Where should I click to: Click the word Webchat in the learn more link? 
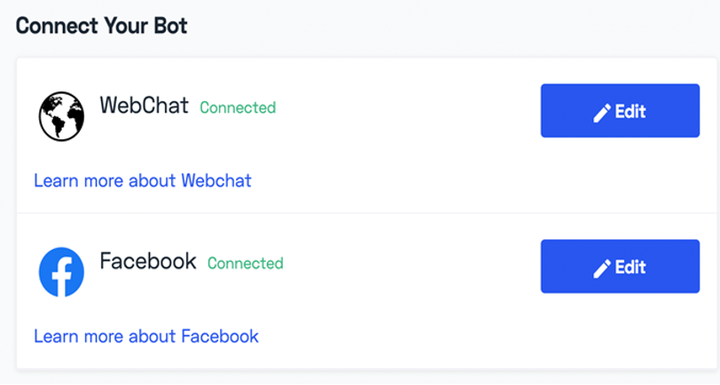pos(216,181)
